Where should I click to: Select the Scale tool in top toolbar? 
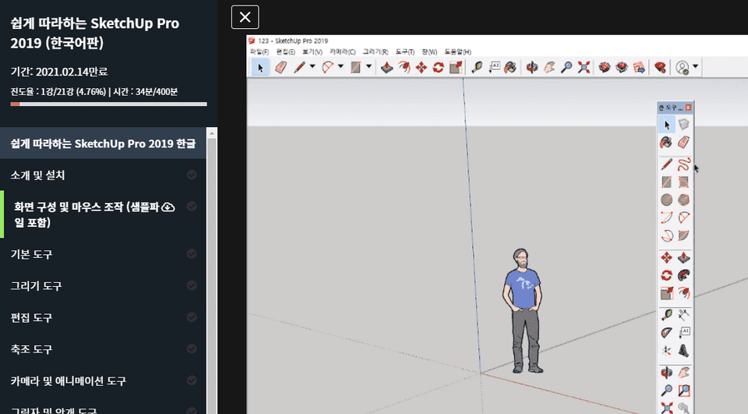pos(456,67)
